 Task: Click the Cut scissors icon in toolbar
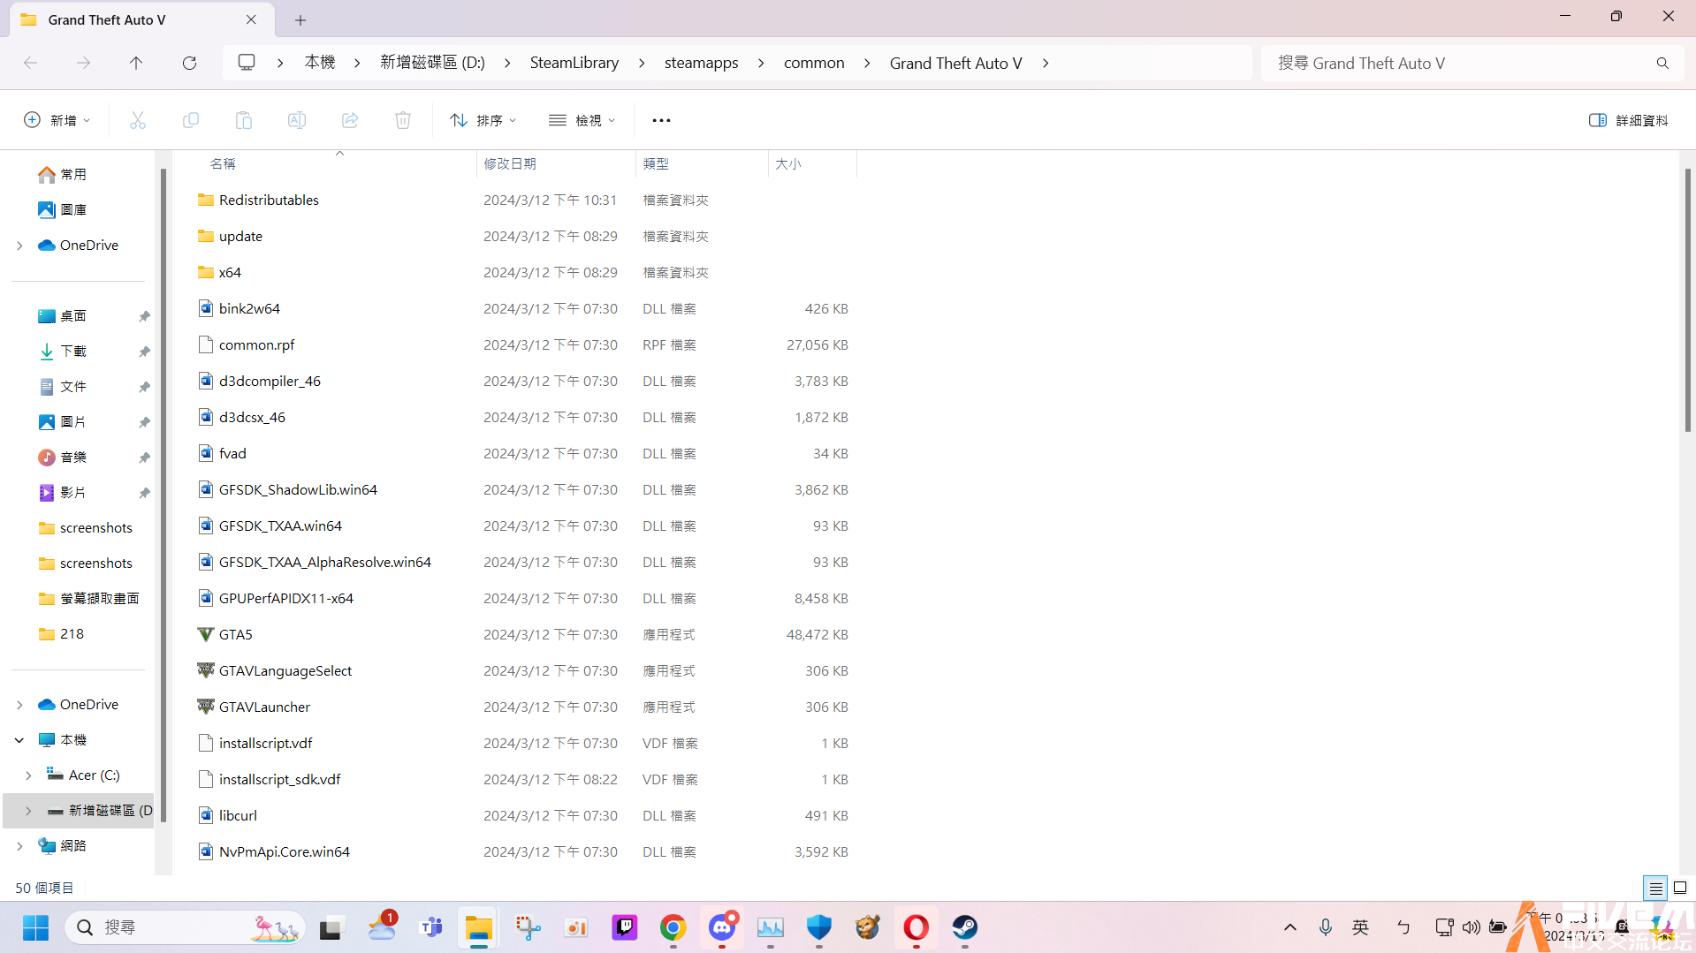pyautogui.click(x=137, y=120)
